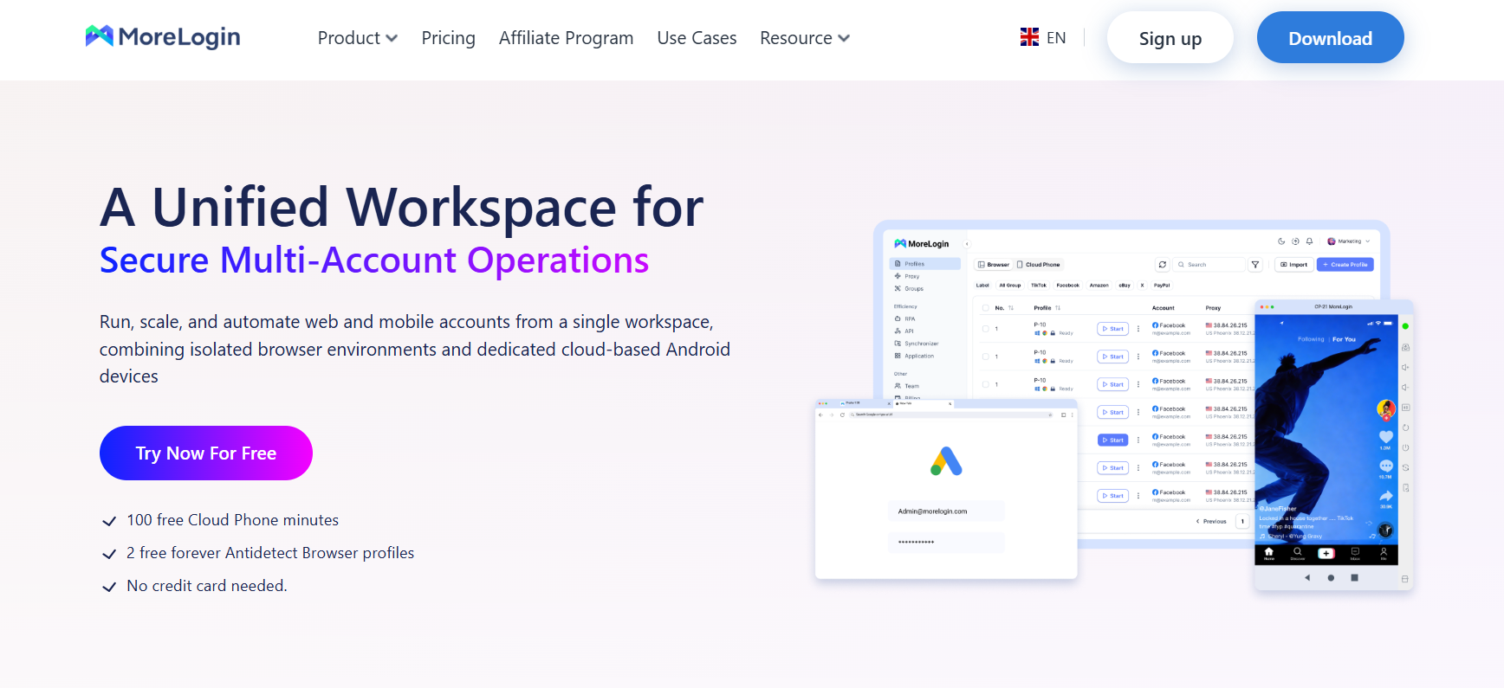Tick the second profile row checkbox
Viewport: 1504px width, 688px height.
coord(985,357)
